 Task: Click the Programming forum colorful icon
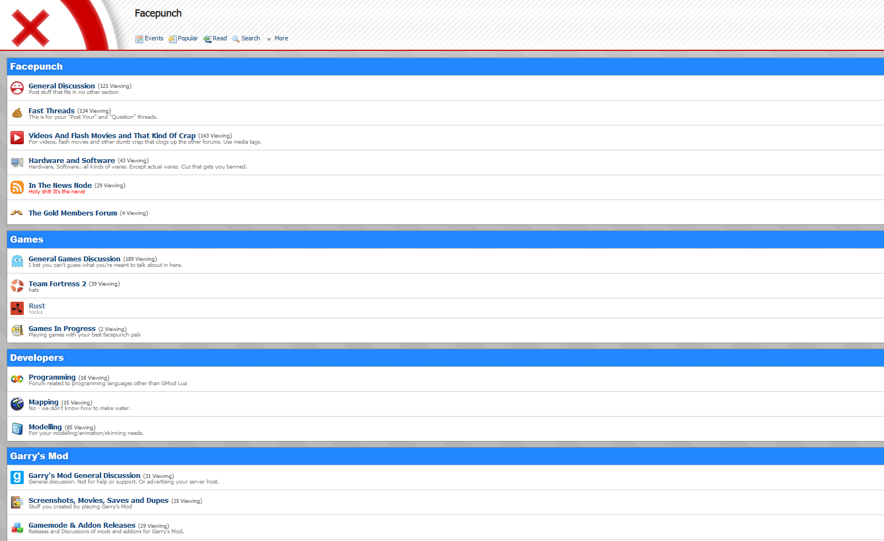point(17,379)
